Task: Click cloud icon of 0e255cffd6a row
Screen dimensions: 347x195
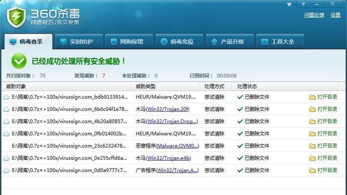Action: click(6, 158)
